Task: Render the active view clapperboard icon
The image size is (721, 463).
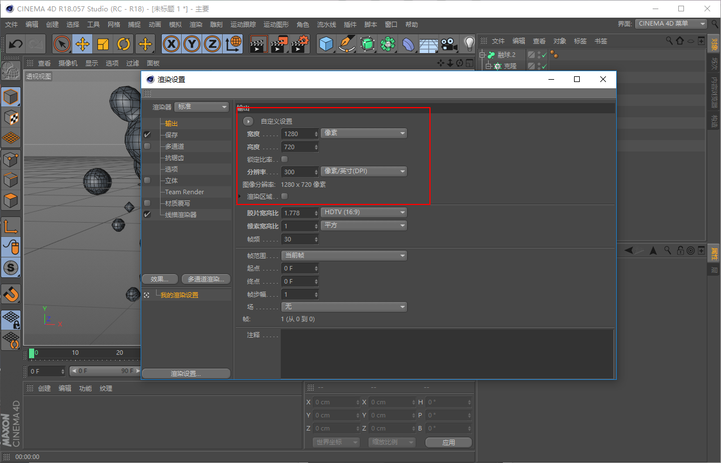Action: coord(259,44)
